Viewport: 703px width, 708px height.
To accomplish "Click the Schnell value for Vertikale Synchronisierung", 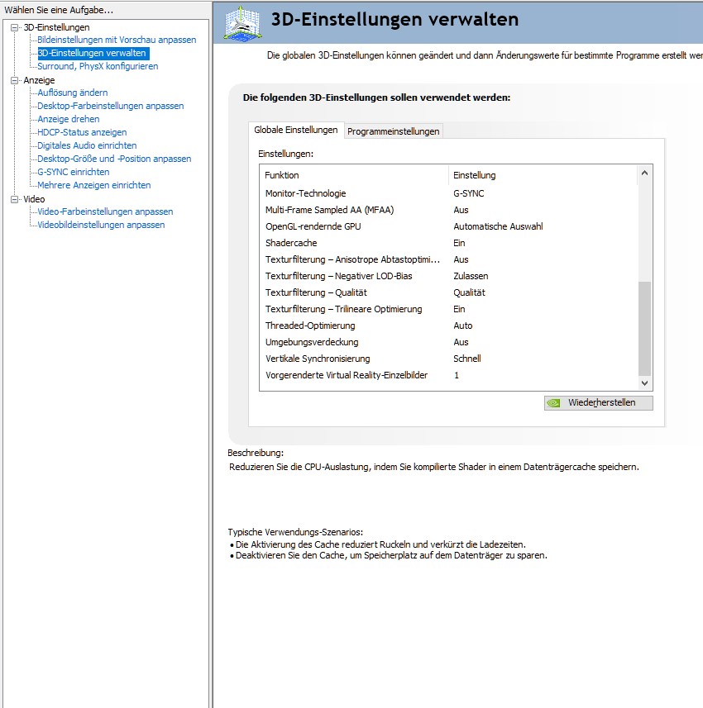I will pos(467,359).
